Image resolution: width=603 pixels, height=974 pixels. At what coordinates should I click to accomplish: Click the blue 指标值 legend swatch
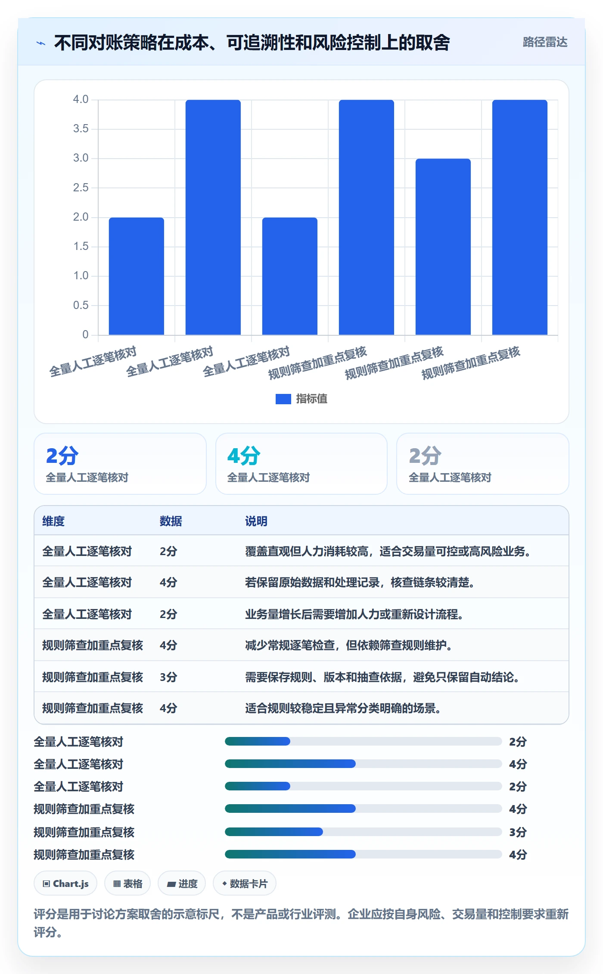(x=283, y=399)
